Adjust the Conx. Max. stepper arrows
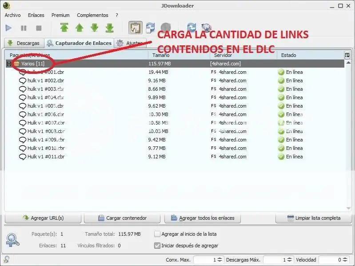355x266 pixels. tap(219, 260)
